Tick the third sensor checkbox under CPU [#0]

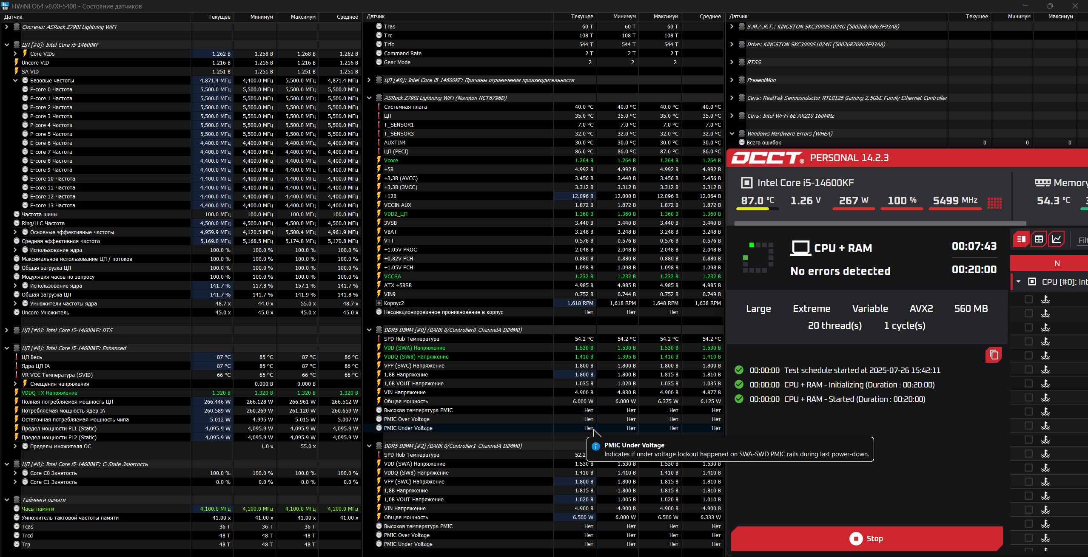click(1028, 328)
